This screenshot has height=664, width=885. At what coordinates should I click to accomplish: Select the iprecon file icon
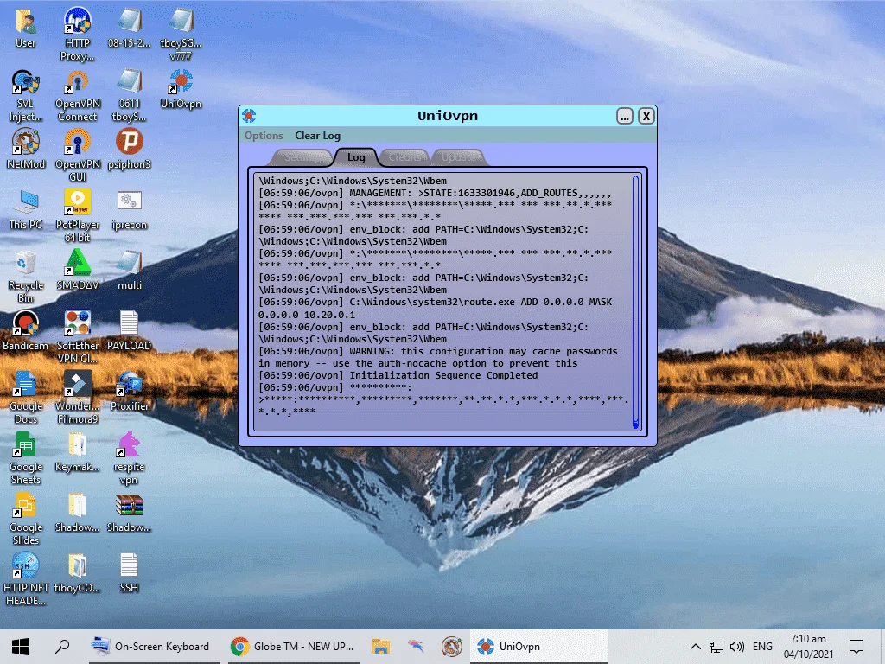pyautogui.click(x=130, y=210)
